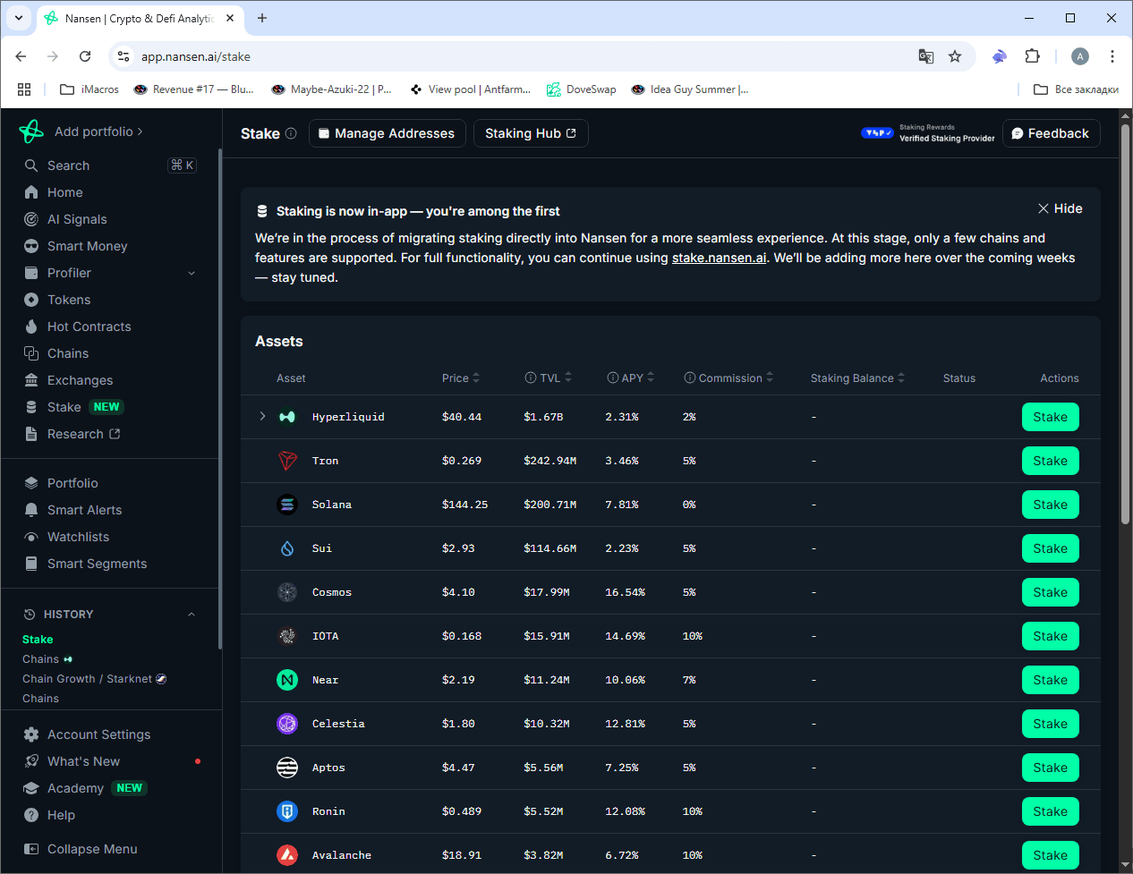Viewport: 1133px width, 874px height.
Task: Open Exchanges bank icon
Action: [31, 380]
